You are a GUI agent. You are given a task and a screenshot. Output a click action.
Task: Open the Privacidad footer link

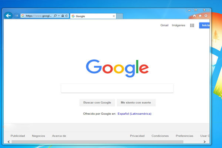tap(137, 136)
